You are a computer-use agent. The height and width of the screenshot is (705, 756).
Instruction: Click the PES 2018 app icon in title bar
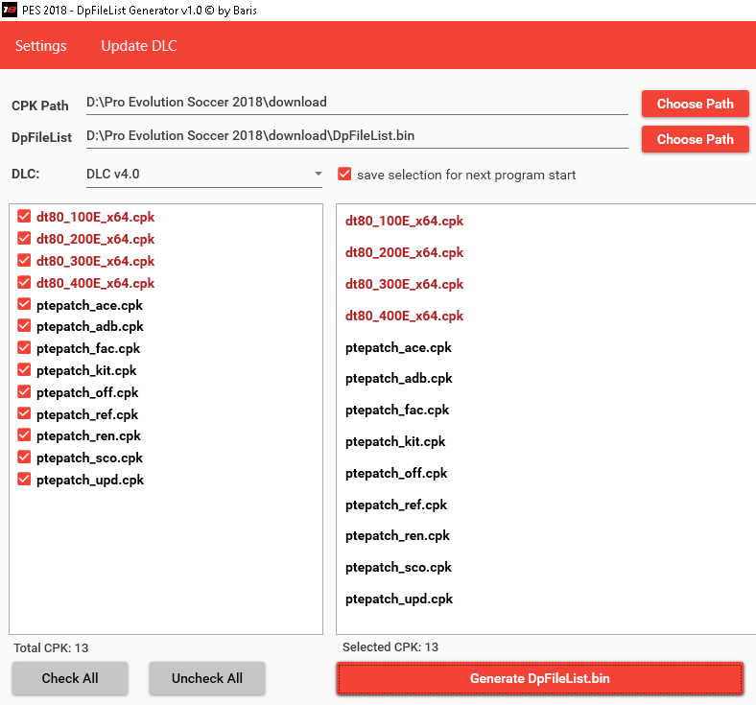tap(10, 10)
